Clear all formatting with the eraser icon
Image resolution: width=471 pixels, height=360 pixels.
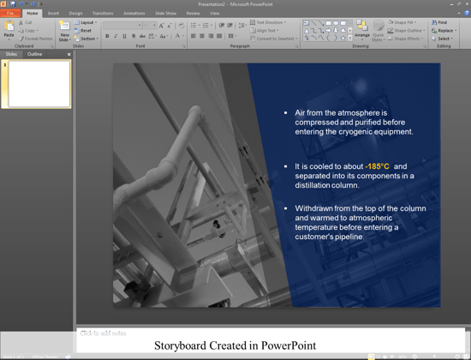[182, 26]
